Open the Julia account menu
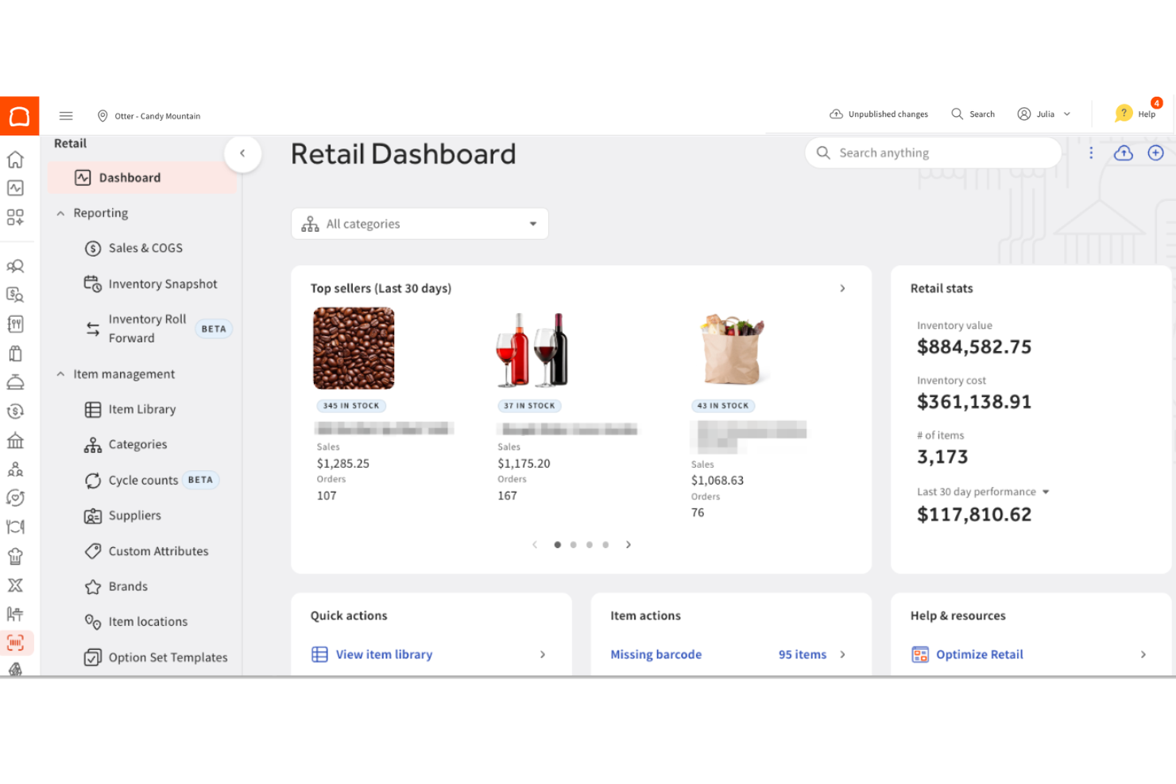 [x=1043, y=114]
